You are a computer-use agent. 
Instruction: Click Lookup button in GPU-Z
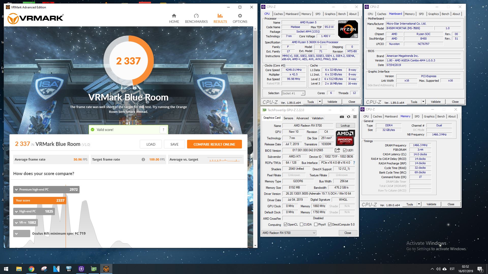pos(345,126)
